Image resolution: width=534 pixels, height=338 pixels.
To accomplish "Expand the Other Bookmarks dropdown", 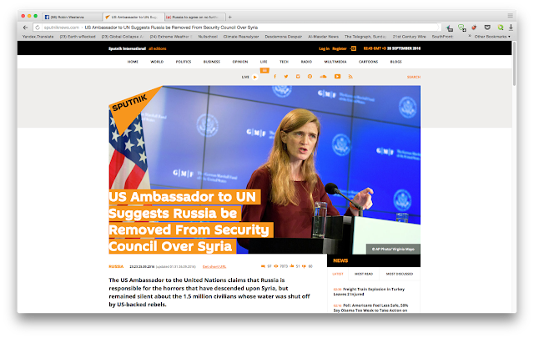I will [x=492, y=37].
